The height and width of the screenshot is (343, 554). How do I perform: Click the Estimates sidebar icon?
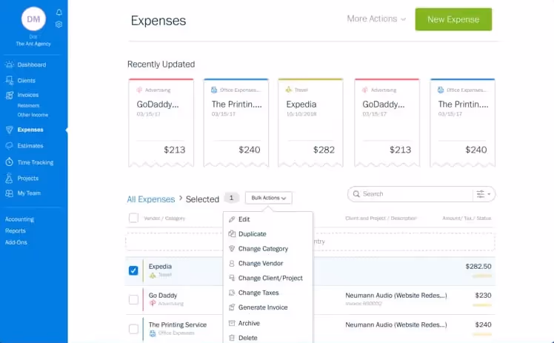click(9, 145)
